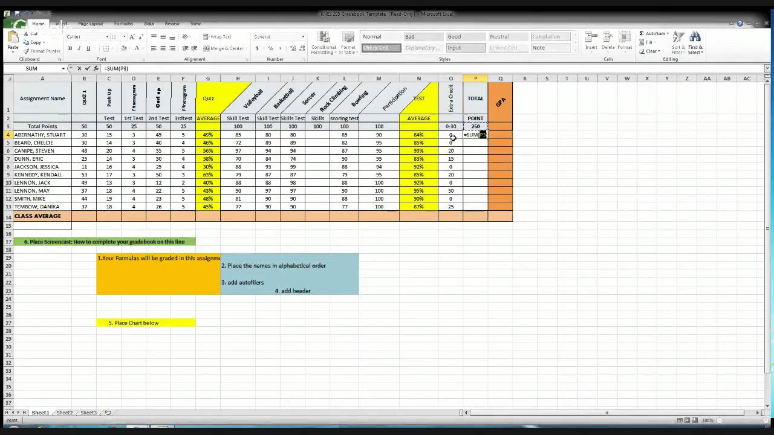
Task: Click the Currency format dollar icon
Action: tap(258, 48)
